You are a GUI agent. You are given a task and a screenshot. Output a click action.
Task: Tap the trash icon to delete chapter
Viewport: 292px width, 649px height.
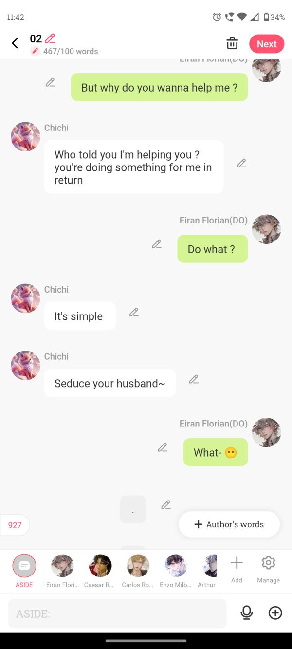tap(232, 43)
